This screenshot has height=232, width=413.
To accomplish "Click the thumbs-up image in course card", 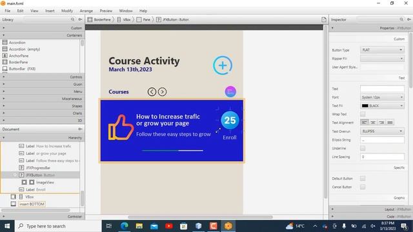I will (x=121, y=127).
